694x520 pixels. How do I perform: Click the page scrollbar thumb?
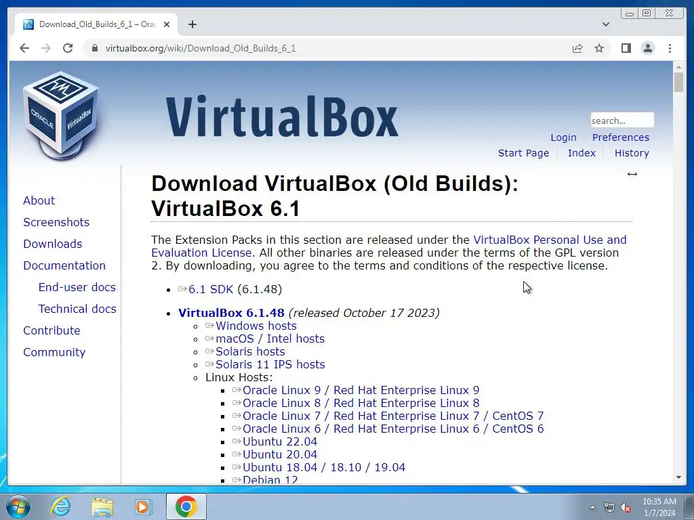(678, 83)
